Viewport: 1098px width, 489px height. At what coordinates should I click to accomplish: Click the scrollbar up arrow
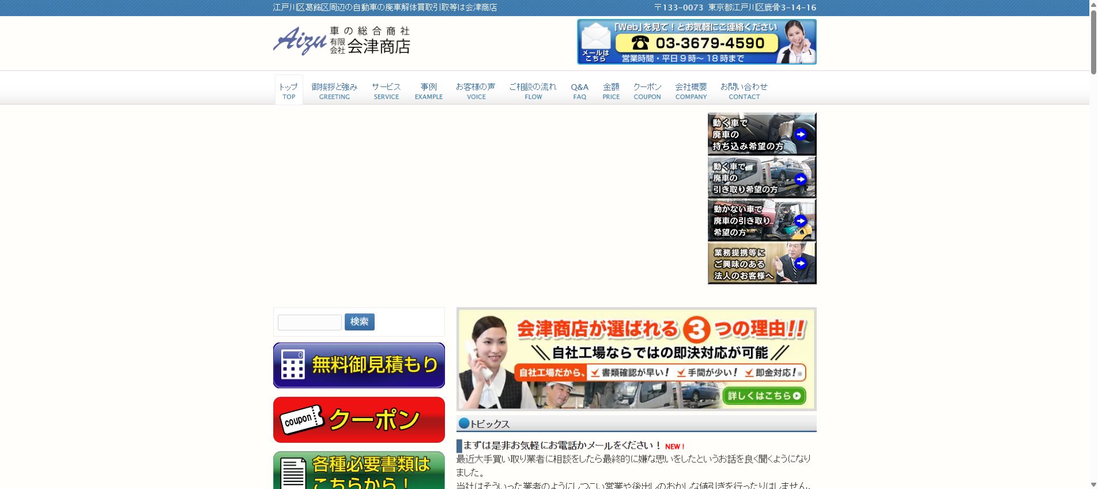[x=1093, y=4]
